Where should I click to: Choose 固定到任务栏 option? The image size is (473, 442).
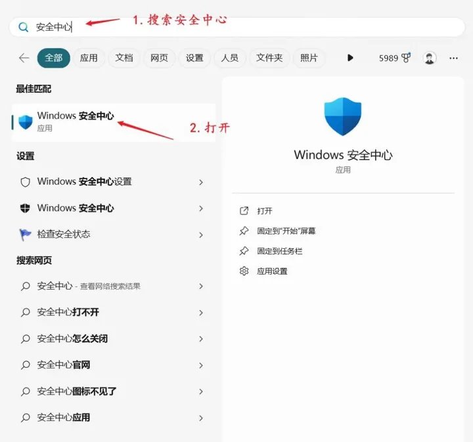point(279,251)
